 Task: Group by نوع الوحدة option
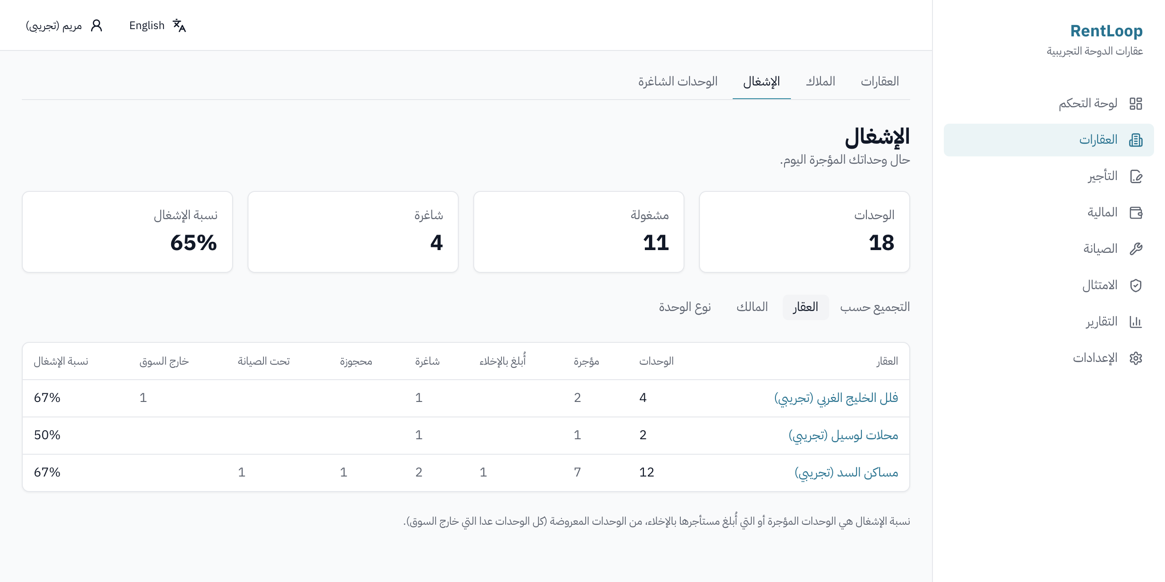pyautogui.click(x=685, y=307)
